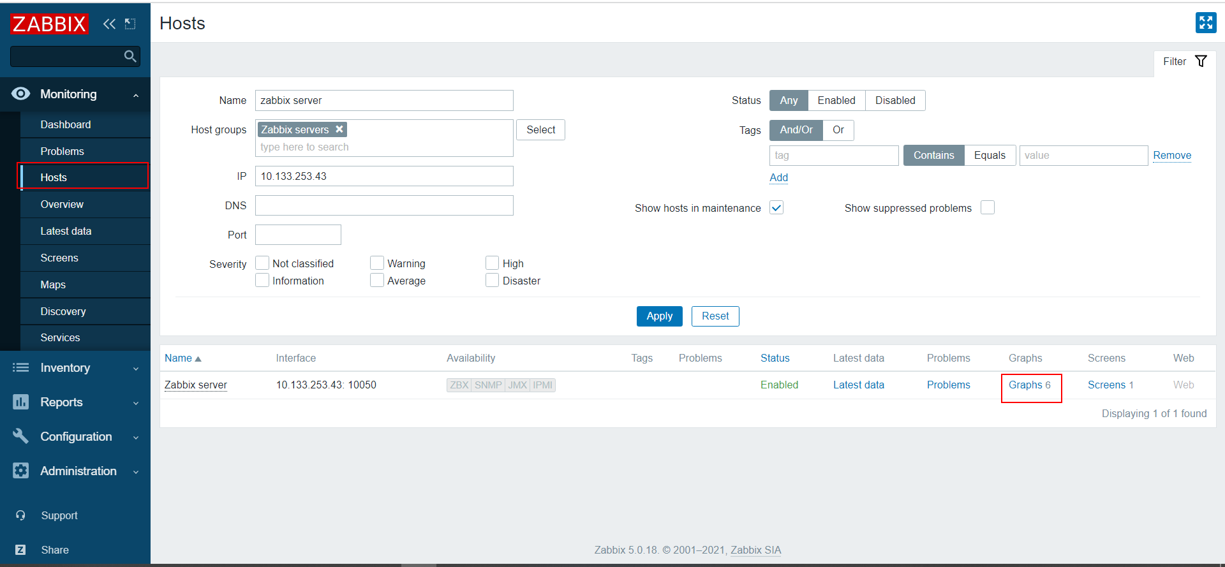Toggle kiosk fullscreen mode icon
The width and height of the screenshot is (1225, 567).
[1205, 23]
